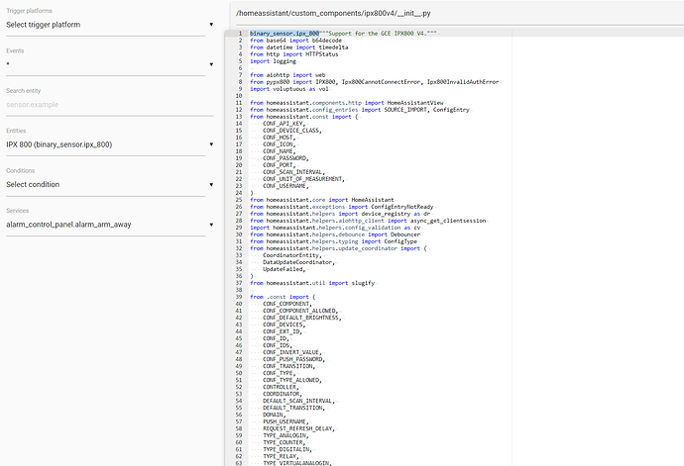The height and width of the screenshot is (466, 684).
Task: Click HomeAssistantView on line 11
Action: coord(415,103)
